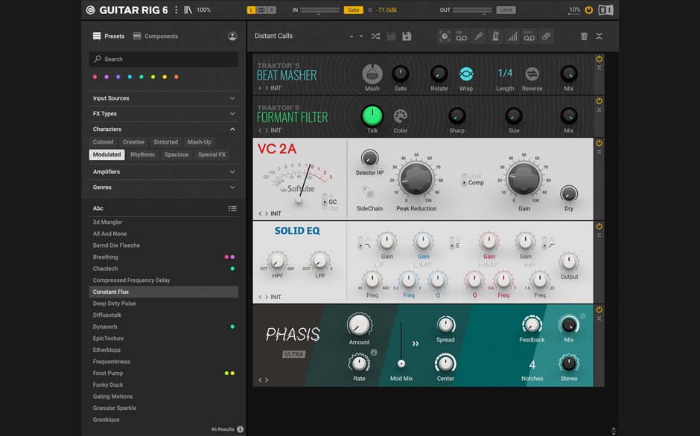This screenshot has height=436, width=700.
Task: Open the three-dot main menu
Action: tap(176, 10)
